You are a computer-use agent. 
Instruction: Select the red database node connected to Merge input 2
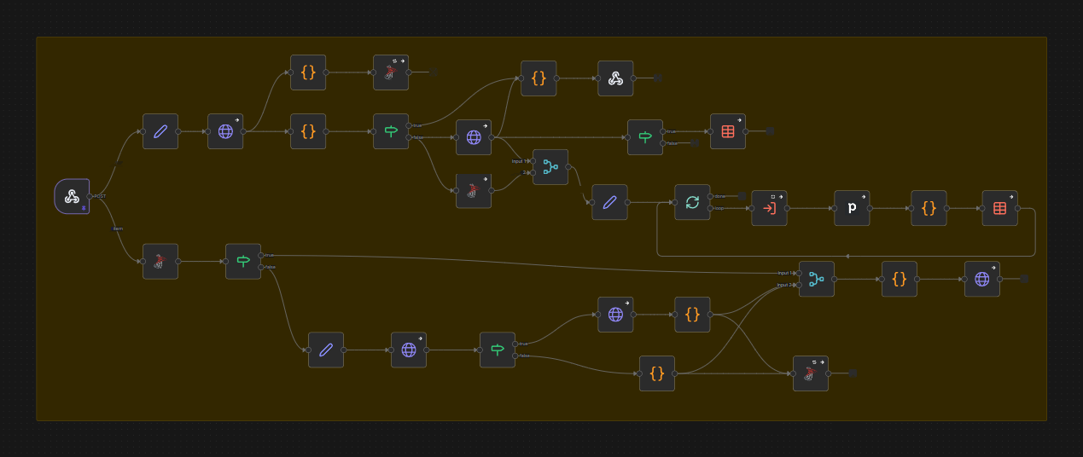coord(474,190)
